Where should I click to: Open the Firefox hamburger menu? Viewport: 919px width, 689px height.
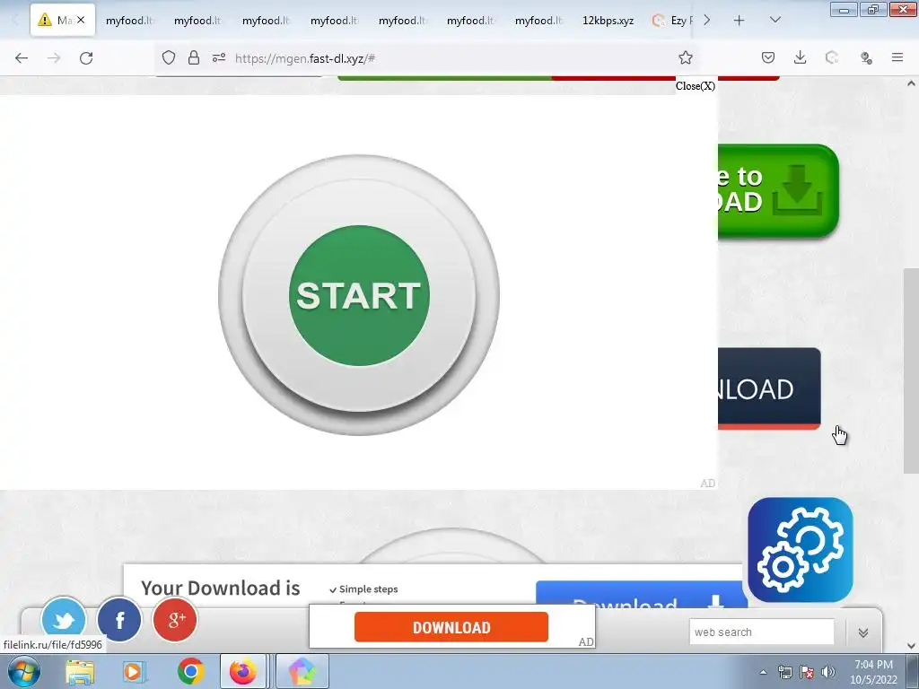coord(897,57)
